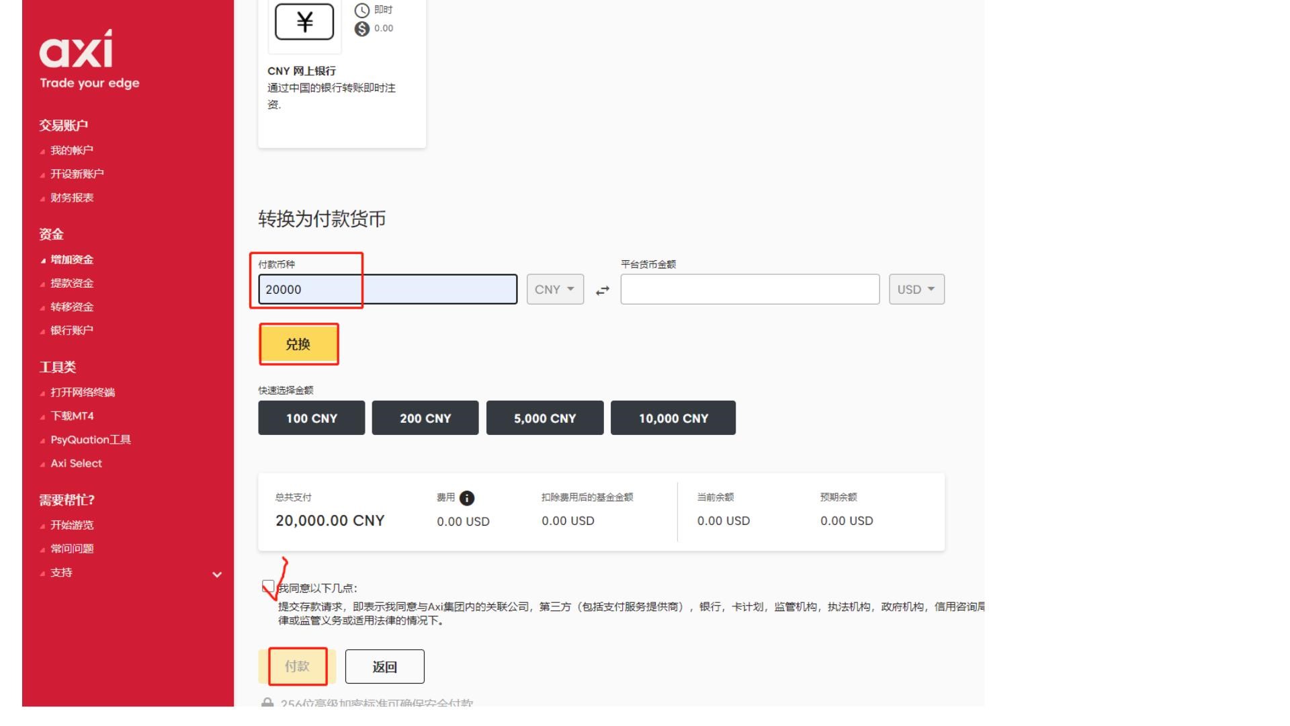Select 提款资金 in the sidebar menu

[73, 283]
